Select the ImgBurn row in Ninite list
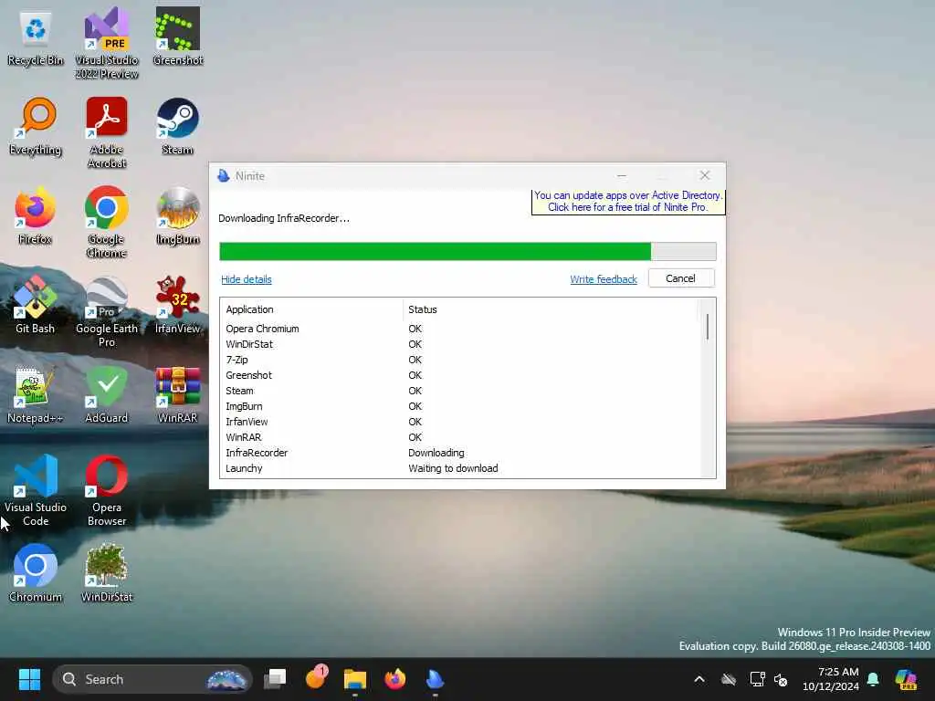 click(x=459, y=406)
